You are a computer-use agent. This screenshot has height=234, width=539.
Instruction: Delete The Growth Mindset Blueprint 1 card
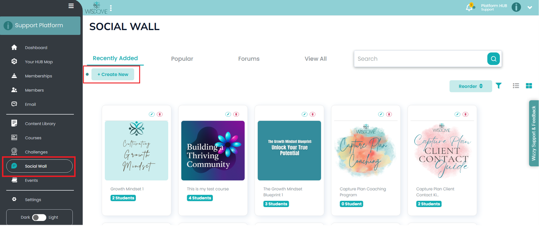click(313, 114)
